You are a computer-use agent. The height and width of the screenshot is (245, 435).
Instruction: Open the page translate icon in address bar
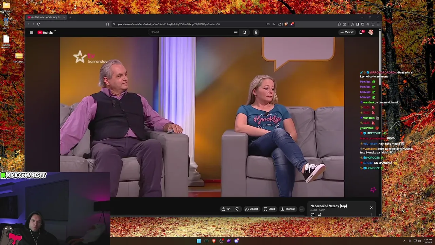point(274,24)
